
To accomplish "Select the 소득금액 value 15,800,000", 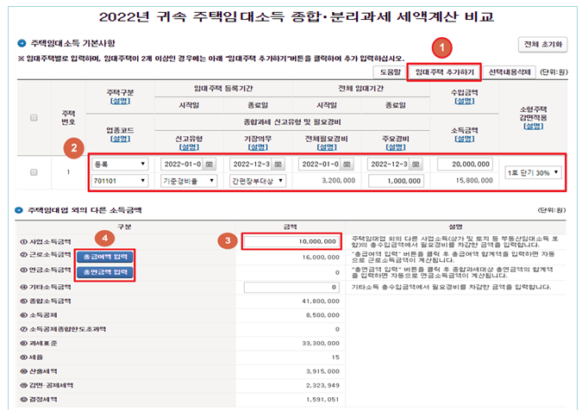I will [474, 181].
